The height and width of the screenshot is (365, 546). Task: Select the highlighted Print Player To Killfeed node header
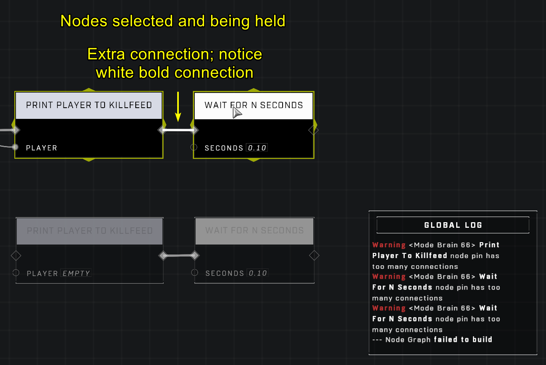(89, 105)
